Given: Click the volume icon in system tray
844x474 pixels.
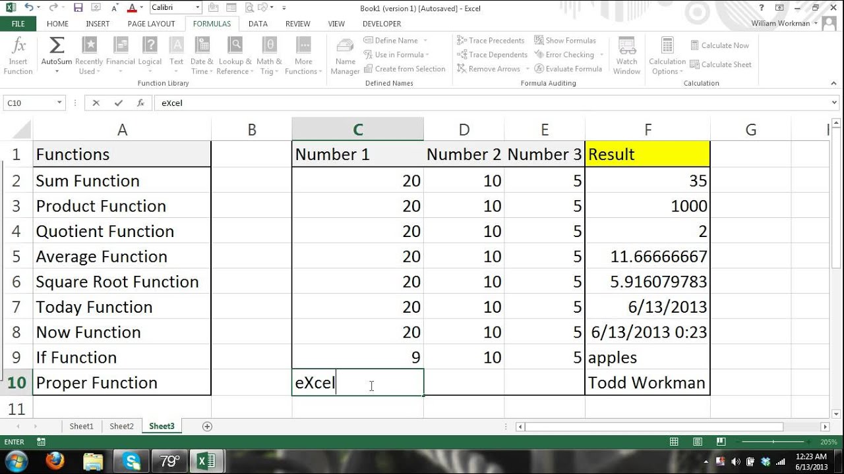Looking at the screenshot, I should pos(736,461).
